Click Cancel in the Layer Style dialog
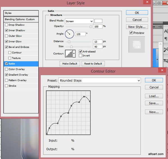Image resolution: width=168 pixels, height=159 pixels. click(137, 20)
